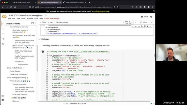
Task: Open cell settings gear icon
Action: [142, 26]
